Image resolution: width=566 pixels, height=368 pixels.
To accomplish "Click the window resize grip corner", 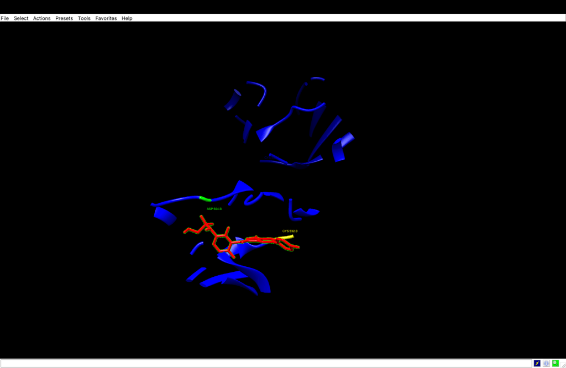I will [x=563, y=365].
